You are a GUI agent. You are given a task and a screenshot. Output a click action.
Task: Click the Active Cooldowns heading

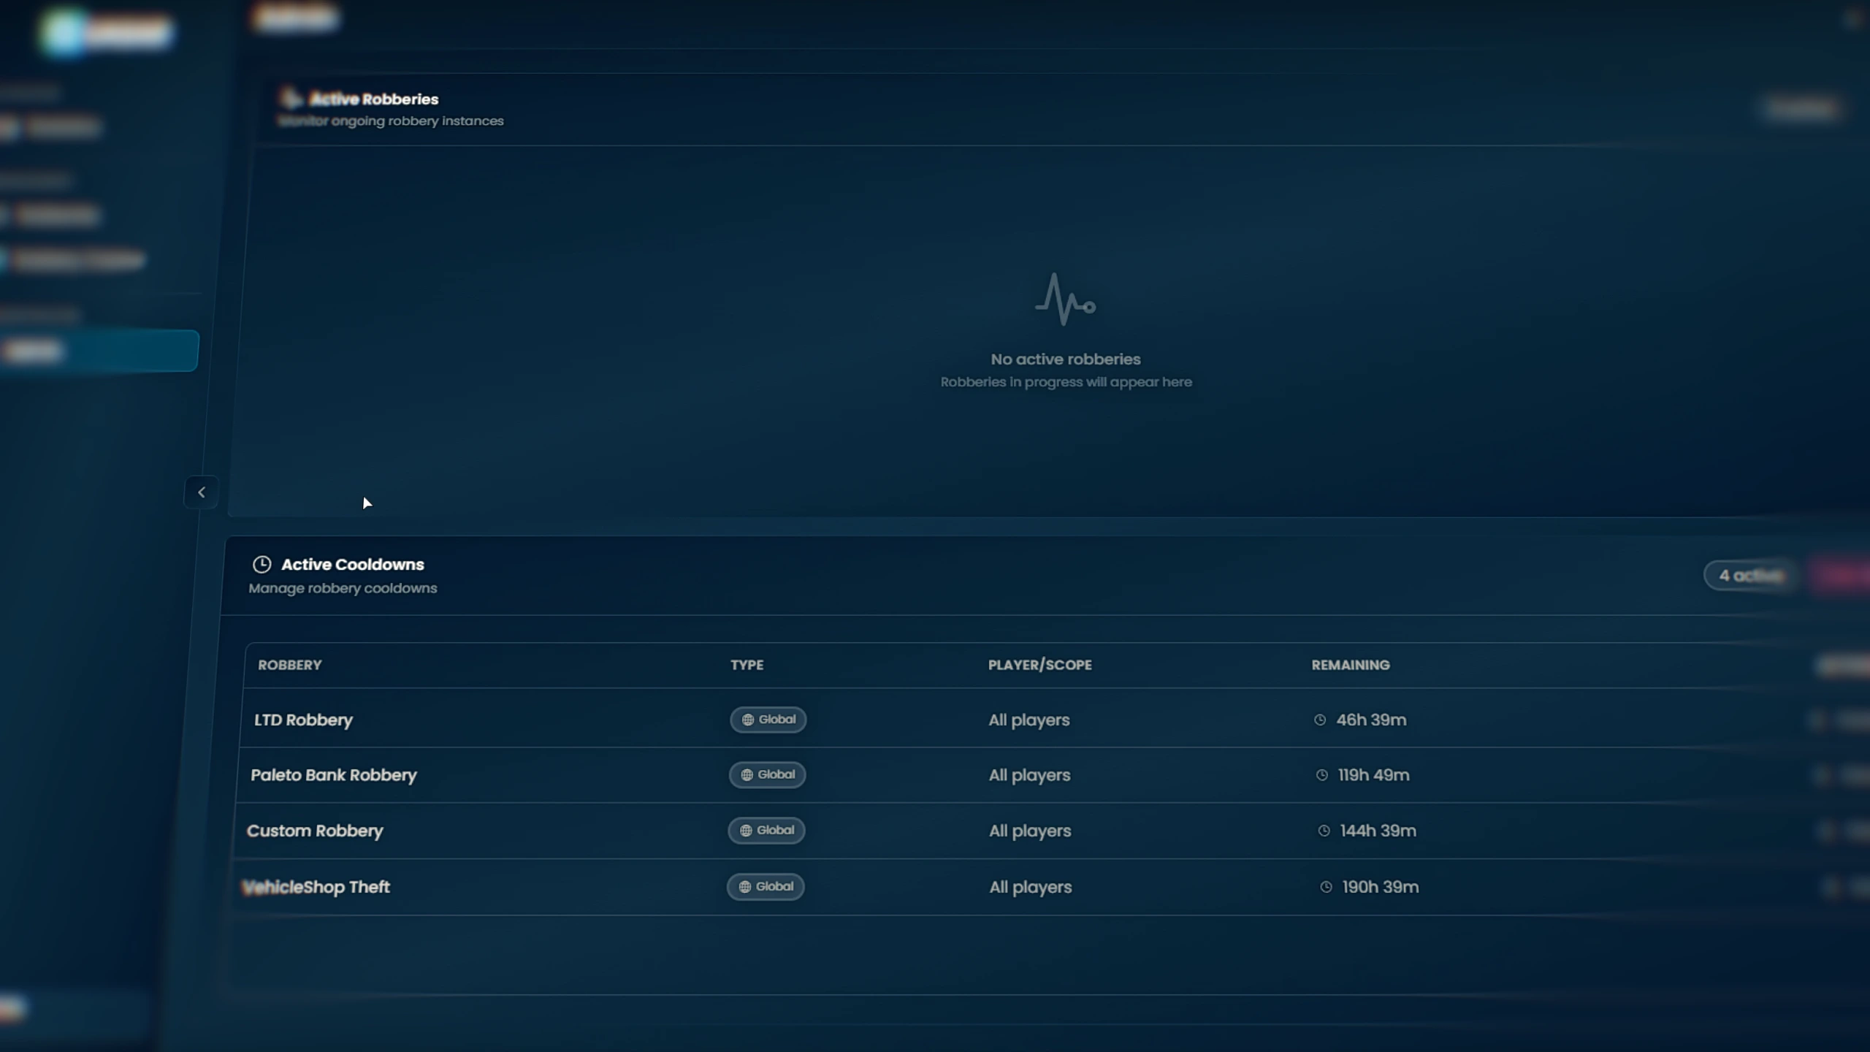(352, 564)
